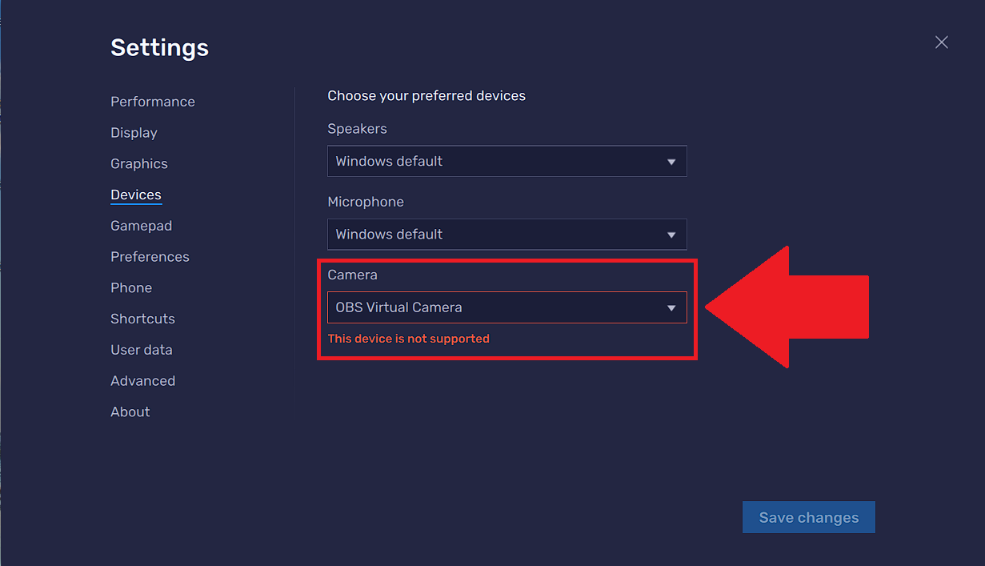The height and width of the screenshot is (566, 985).
Task: Click the 'This device is not supported' warning text
Action: click(x=408, y=339)
